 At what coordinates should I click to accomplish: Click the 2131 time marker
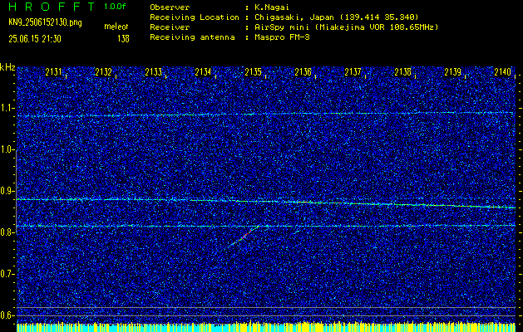click(x=54, y=72)
